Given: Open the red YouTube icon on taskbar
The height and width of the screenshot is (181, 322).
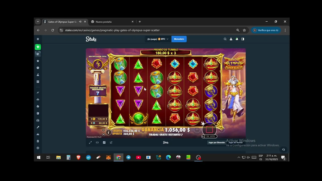Looking at the screenshot, I should pyautogui.click(x=138, y=157).
